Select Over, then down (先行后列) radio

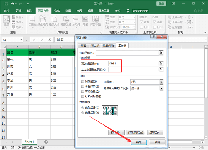coord(83,113)
